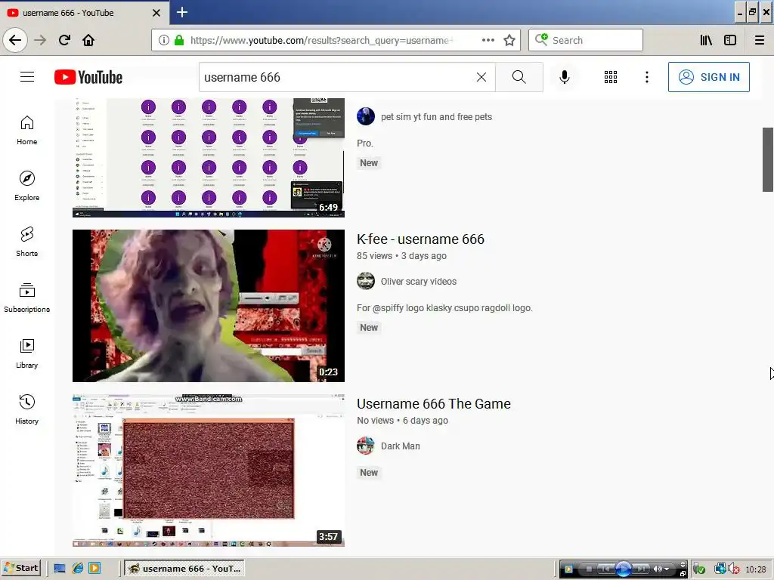
Task: Open the K-fee 0:23 video thumbnail
Action: pyautogui.click(x=209, y=306)
